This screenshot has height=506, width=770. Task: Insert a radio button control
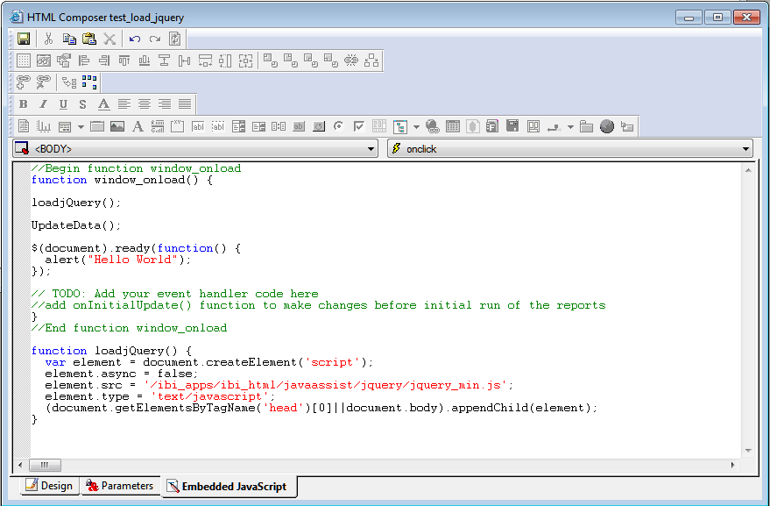point(338,126)
